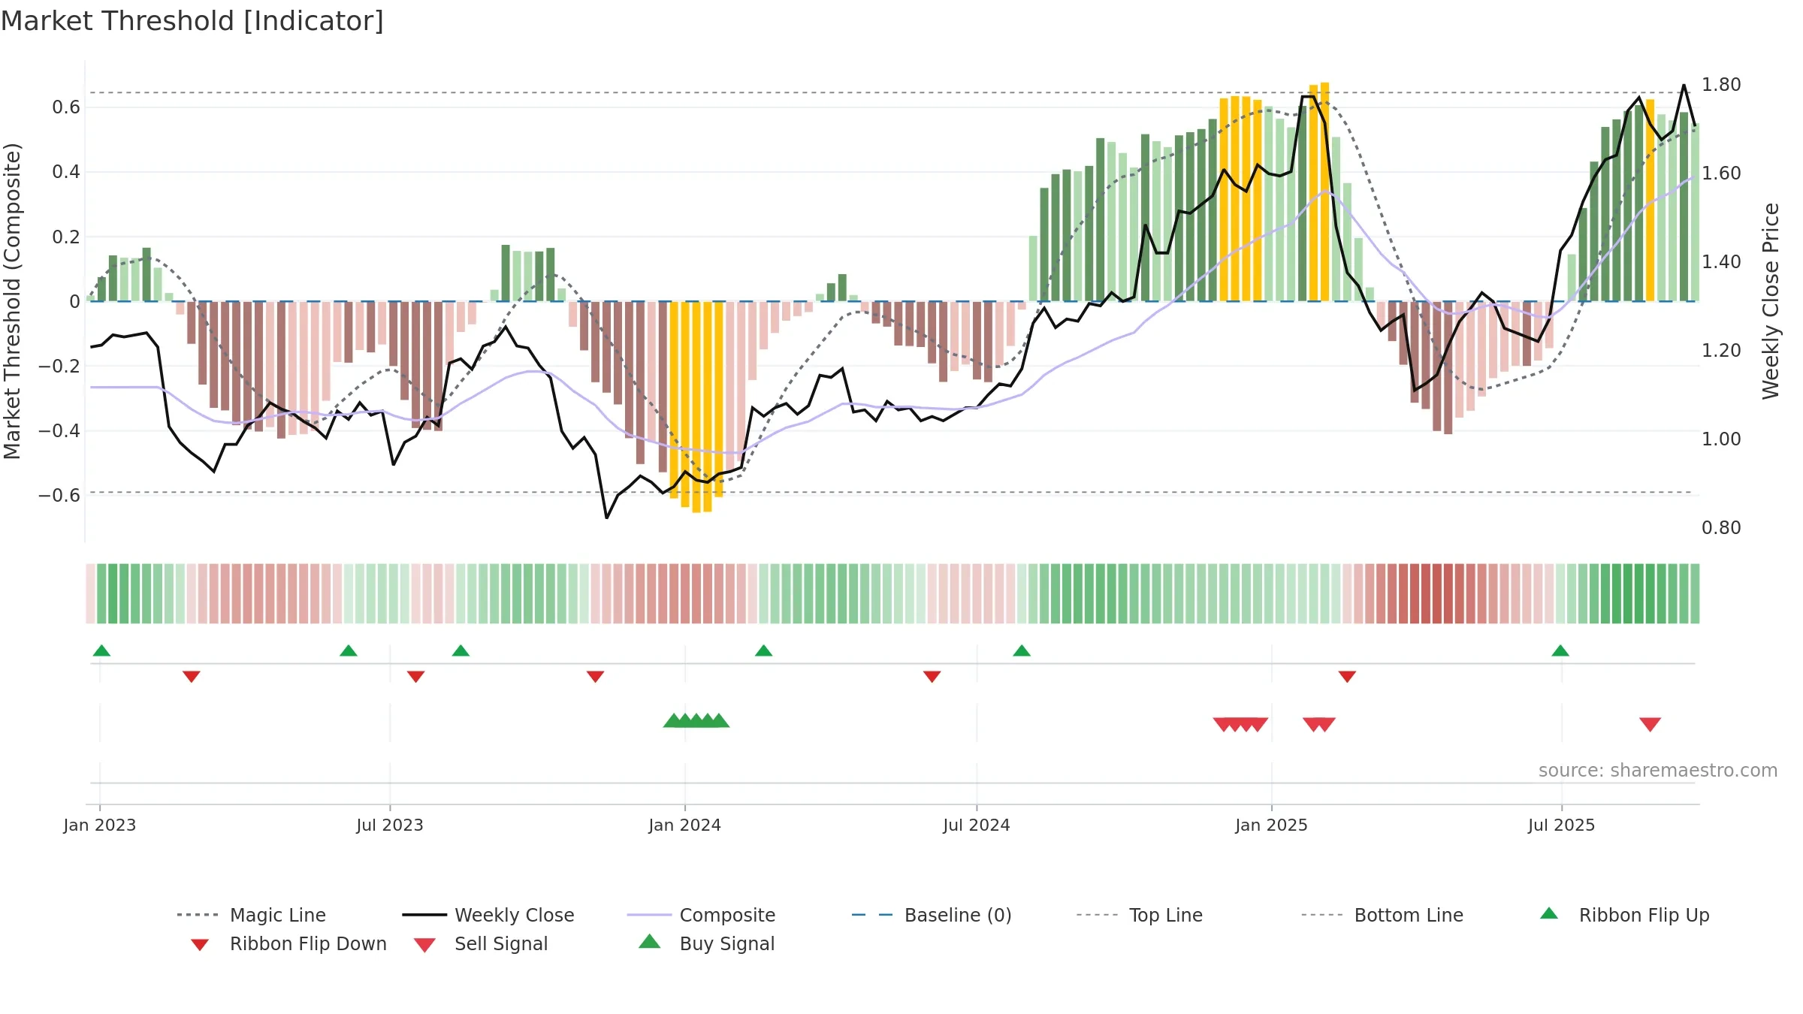Open the source: sharemaestro.com credit
The image size is (1803, 1014).
tap(1657, 771)
